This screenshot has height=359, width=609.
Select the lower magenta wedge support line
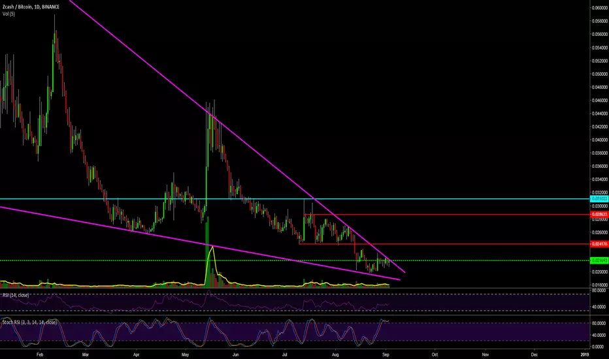click(200, 243)
